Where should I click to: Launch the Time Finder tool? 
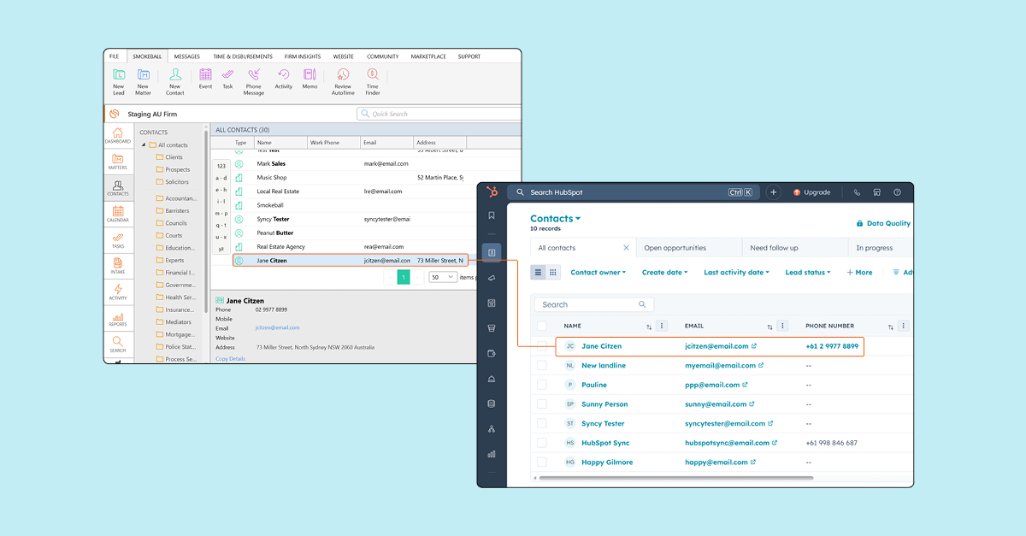[x=373, y=81]
